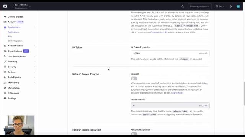245x137 pixels.
Task: Expand the Monitoring chevron
Action: 34,83
